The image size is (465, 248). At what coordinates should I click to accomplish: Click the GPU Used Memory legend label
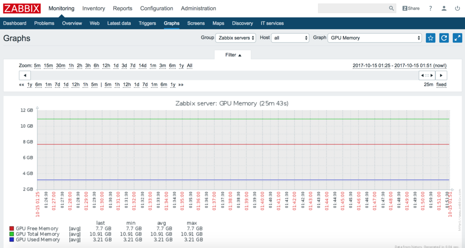(x=38, y=239)
